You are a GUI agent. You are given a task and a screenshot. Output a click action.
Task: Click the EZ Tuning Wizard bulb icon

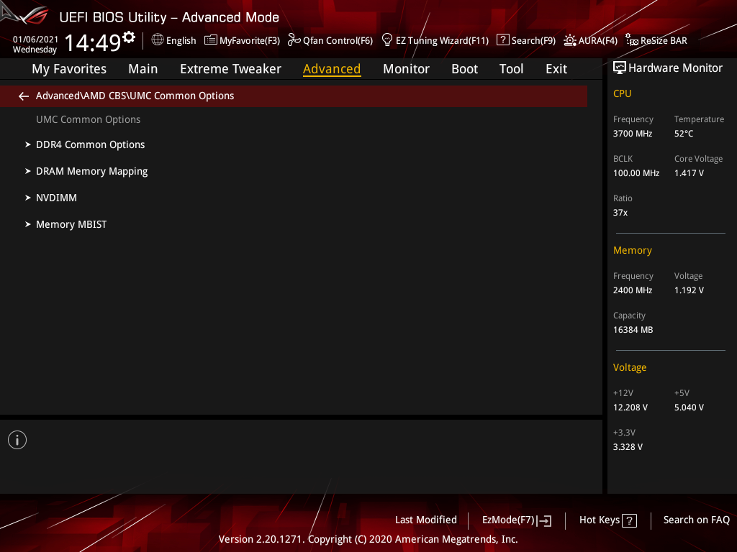386,40
